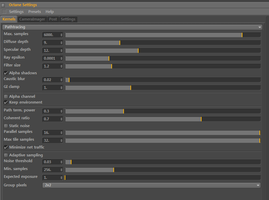The width and height of the screenshot is (269, 200).
Task: Click the Min. samples stepper arrows
Action: [x=61, y=170]
